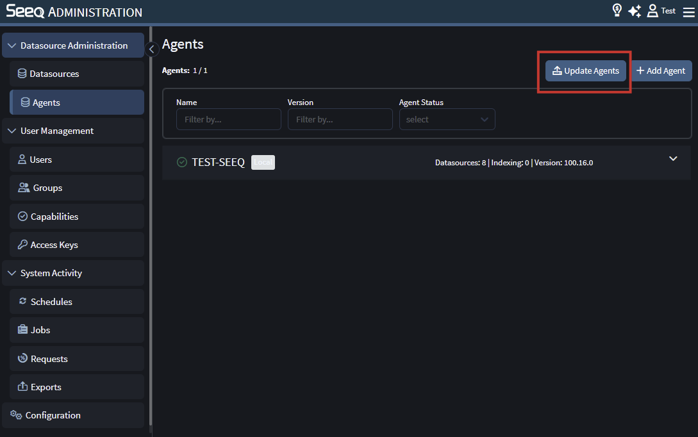
Task: Click the Name filter input field
Action: pyautogui.click(x=228, y=120)
